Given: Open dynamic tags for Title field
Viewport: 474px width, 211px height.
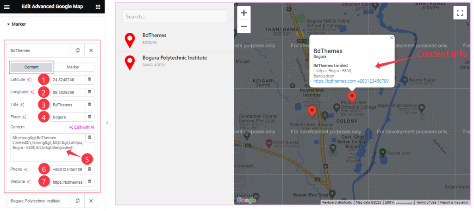Looking at the screenshot, I should click(89, 105).
